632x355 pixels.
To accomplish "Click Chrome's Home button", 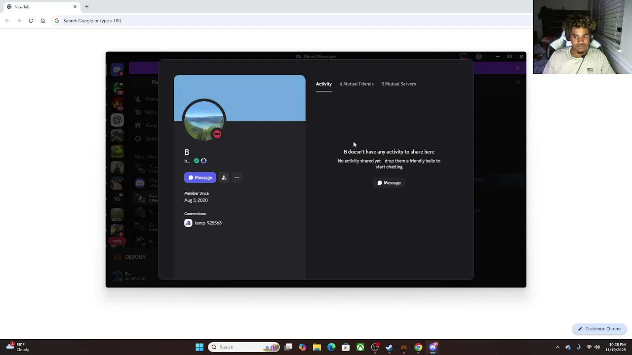I will [43, 21].
